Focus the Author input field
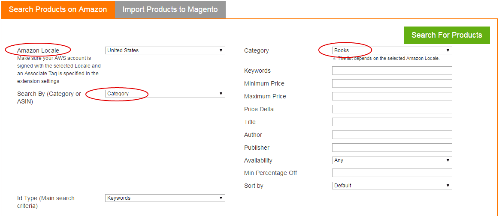This screenshot has height=216, width=499. click(x=392, y=134)
